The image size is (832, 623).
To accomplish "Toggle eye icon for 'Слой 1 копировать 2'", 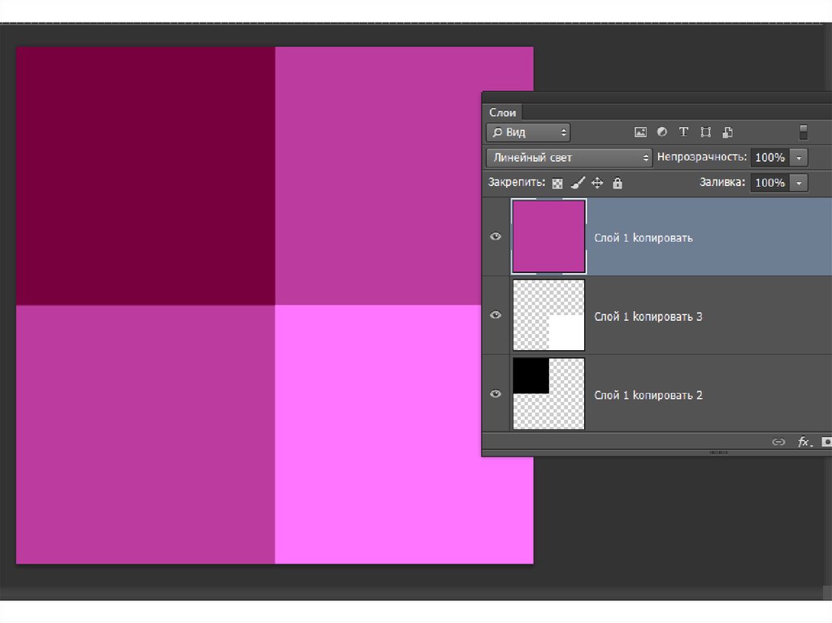I will (496, 394).
